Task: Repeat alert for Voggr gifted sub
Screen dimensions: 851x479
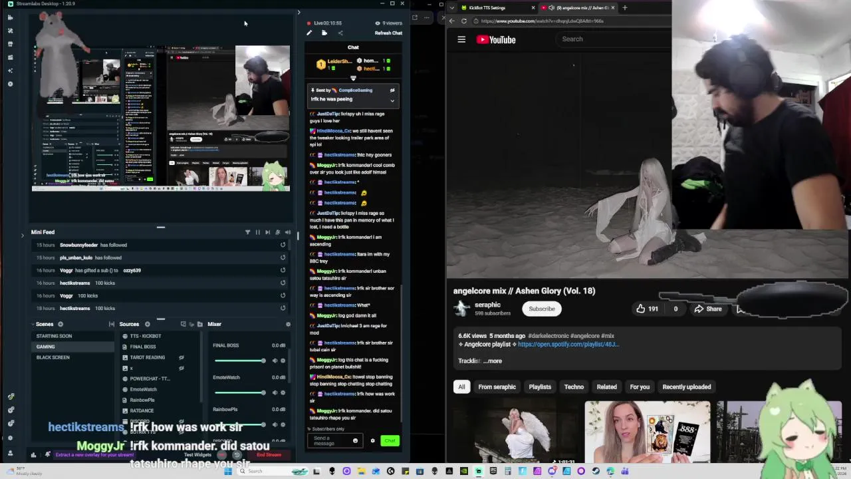Action: pos(283,270)
